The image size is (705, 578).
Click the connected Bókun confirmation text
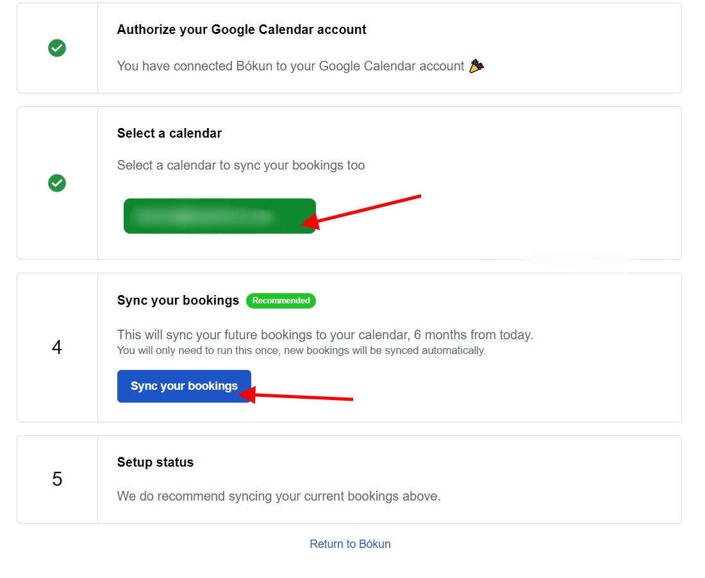click(290, 66)
